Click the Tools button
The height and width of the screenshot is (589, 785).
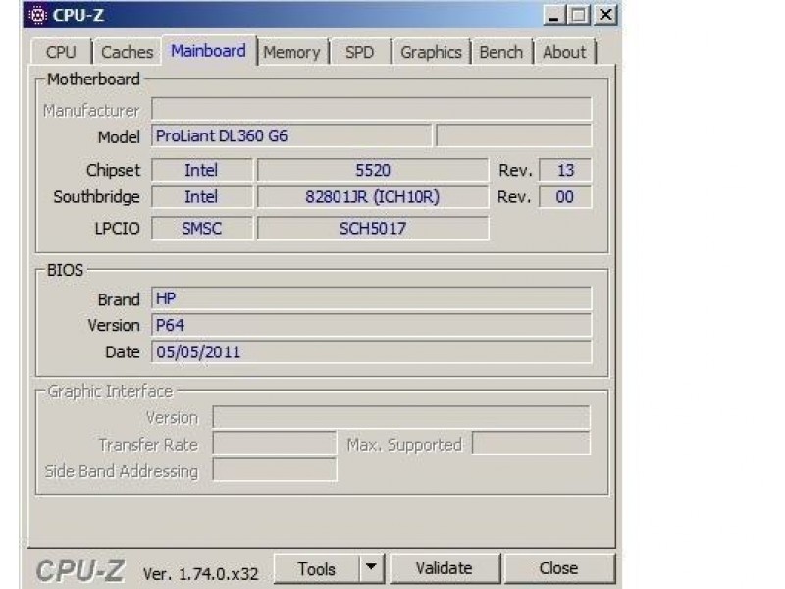click(316, 568)
